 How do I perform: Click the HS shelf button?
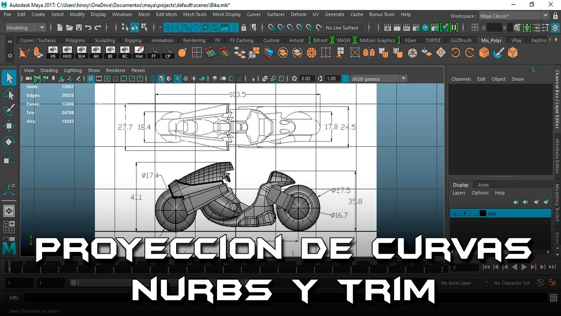click(x=53, y=53)
